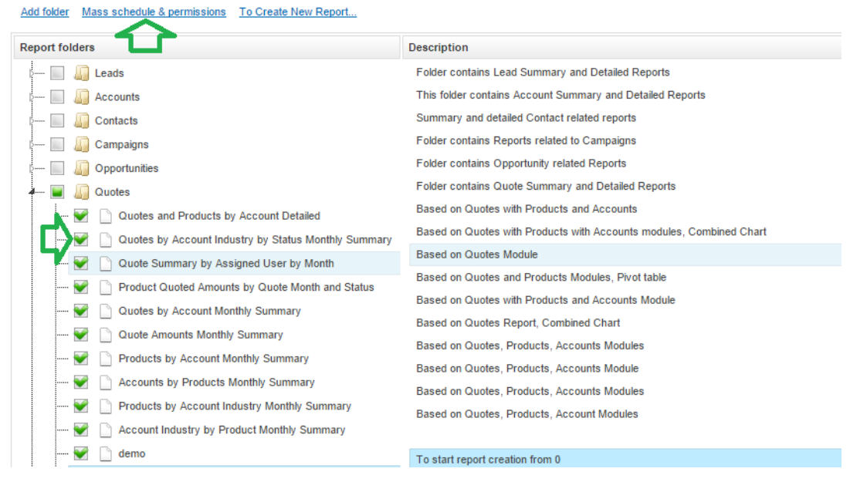Click document icon for Quote Amounts Monthly Summary
850x482 pixels.
click(x=106, y=335)
